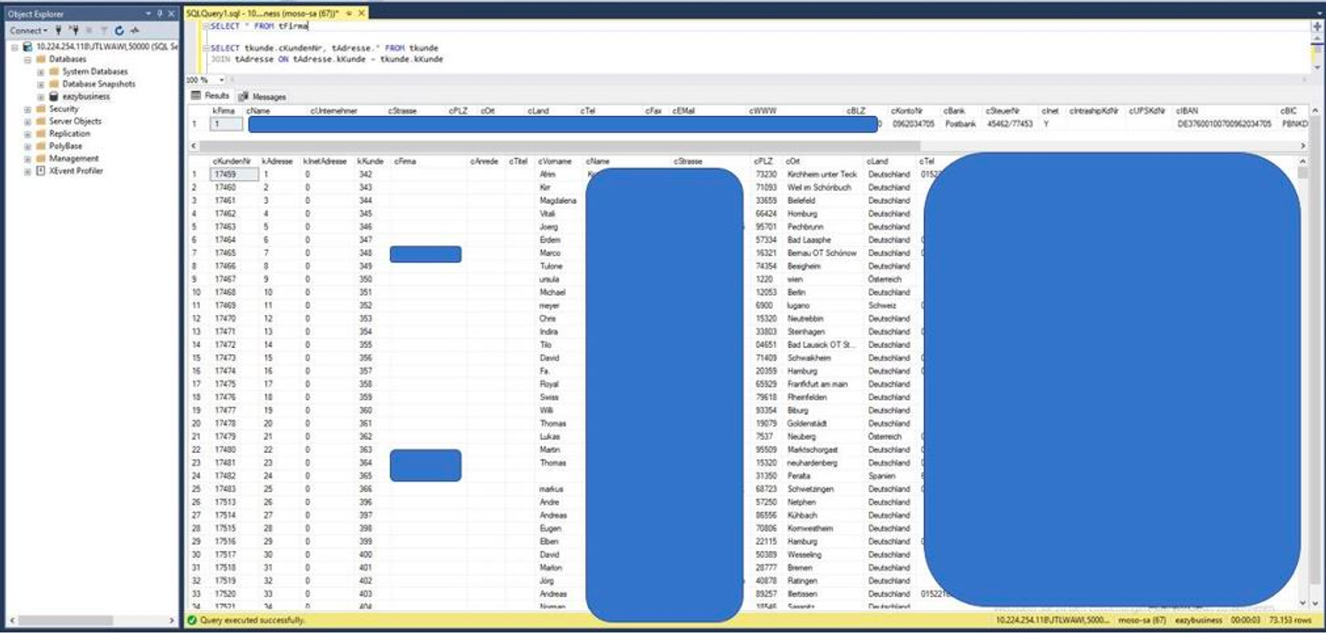This screenshot has height=633, width=1326.
Task: Click the XEvent Profiler icon
Action: coord(41,171)
